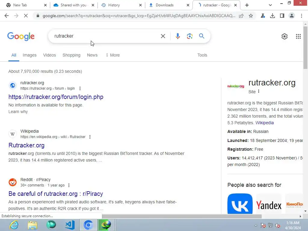Go to the Google logo homepage
The width and height of the screenshot is (308, 231).
tap(21, 36)
